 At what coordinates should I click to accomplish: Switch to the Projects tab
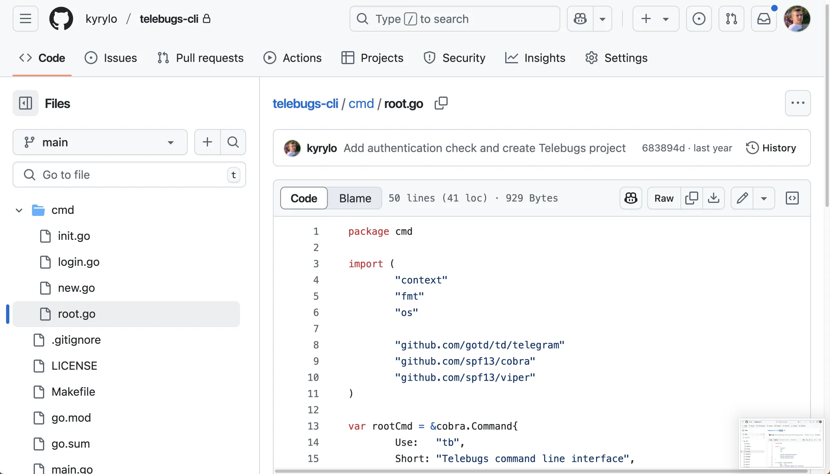click(372, 58)
